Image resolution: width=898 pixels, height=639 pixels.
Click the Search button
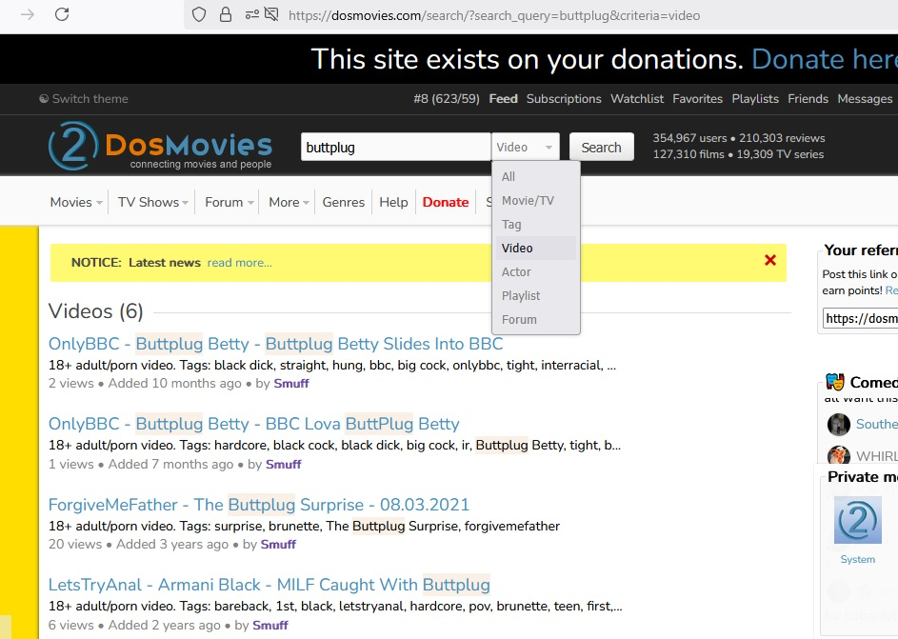pyautogui.click(x=601, y=148)
